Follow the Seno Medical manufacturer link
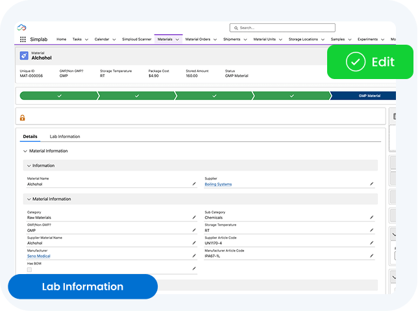Viewport: 418px width, 311px height. 38,256
